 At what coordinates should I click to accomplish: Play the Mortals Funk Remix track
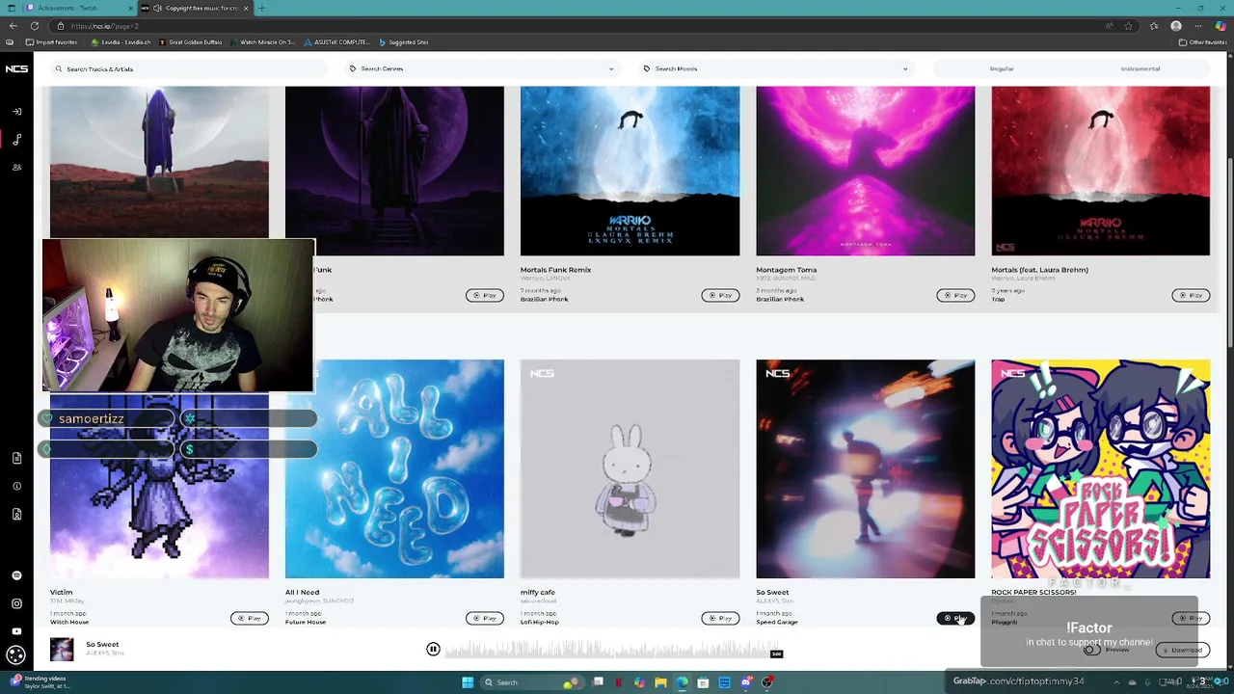(x=720, y=295)
